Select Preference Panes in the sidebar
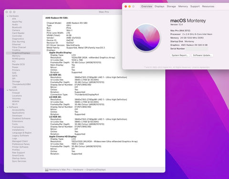The height and width of the screenshot is (179, 229). pos(21,144)
